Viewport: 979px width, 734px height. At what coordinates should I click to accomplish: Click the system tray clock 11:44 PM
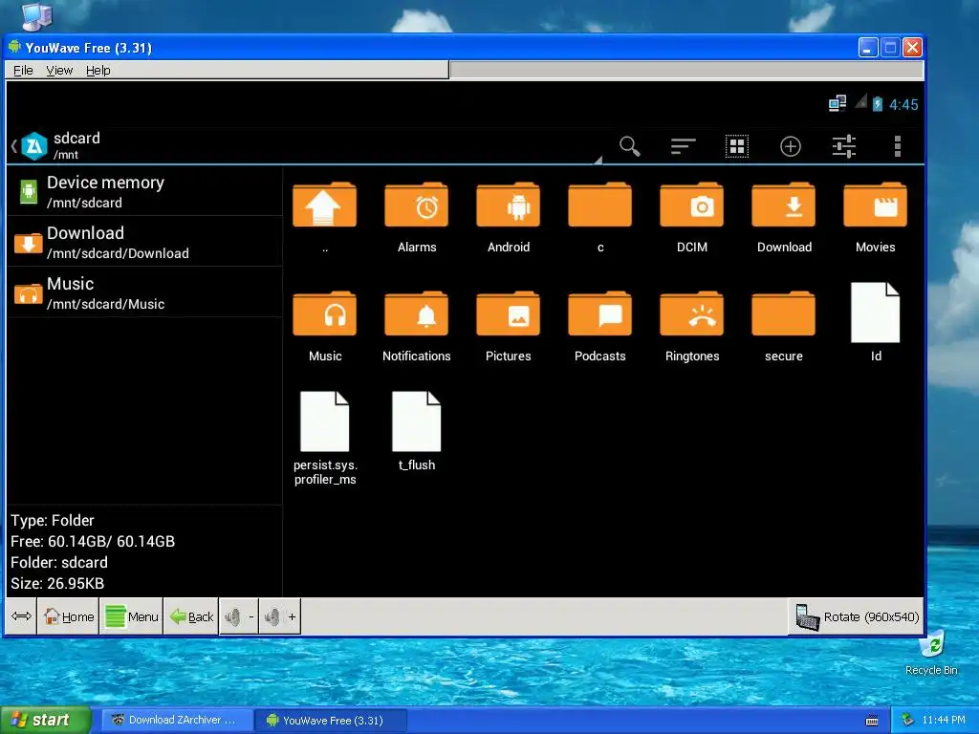(944, 721)
